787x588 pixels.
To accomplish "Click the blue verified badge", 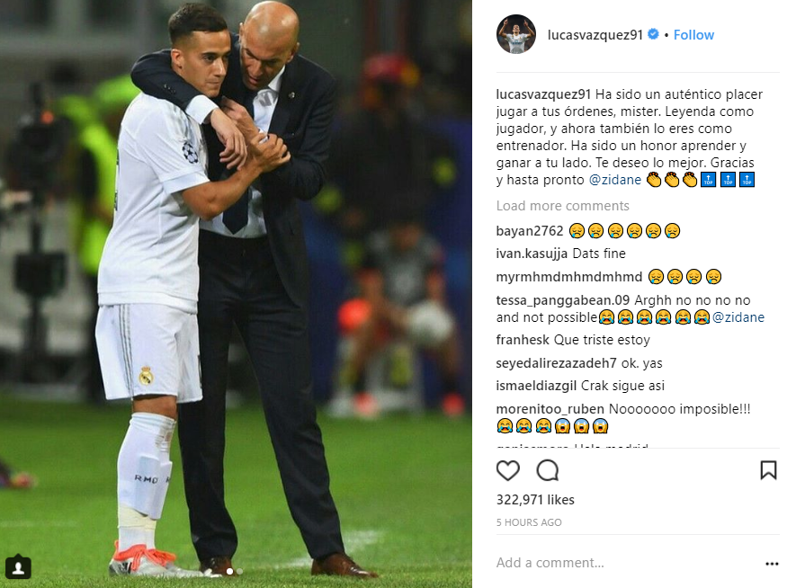I will 653,34.
